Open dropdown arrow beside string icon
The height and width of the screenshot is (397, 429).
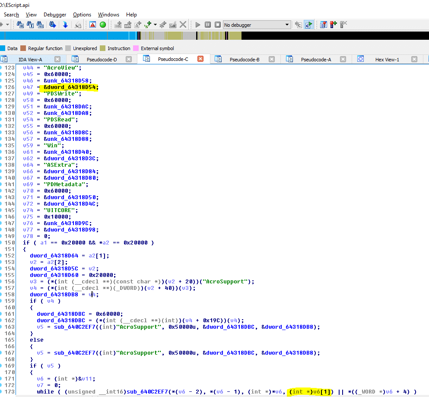(x=155, y=25)
